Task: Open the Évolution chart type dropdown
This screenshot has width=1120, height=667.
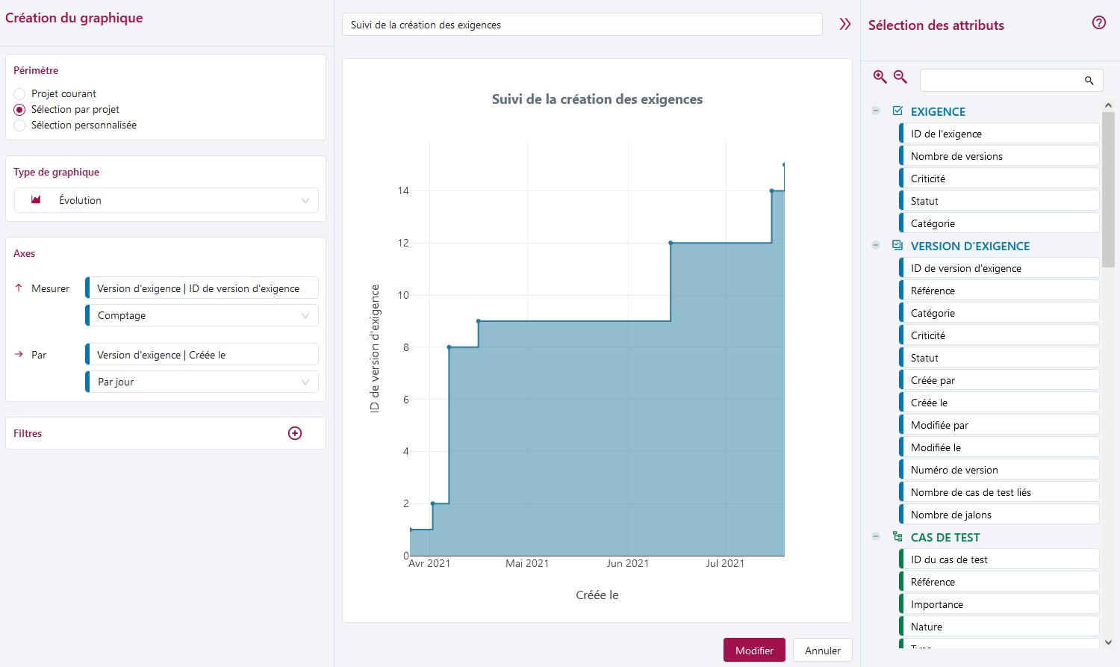Action: click(167, 200)
